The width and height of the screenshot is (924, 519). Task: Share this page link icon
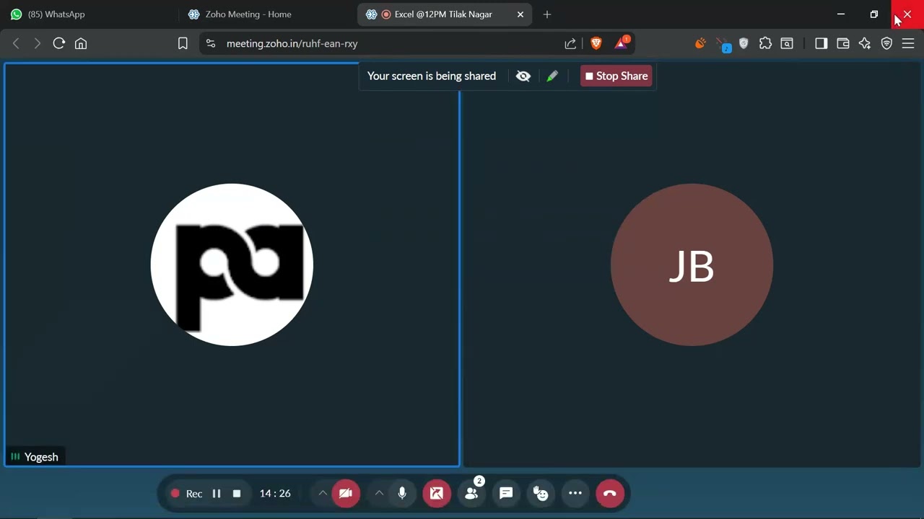[570, 43]
